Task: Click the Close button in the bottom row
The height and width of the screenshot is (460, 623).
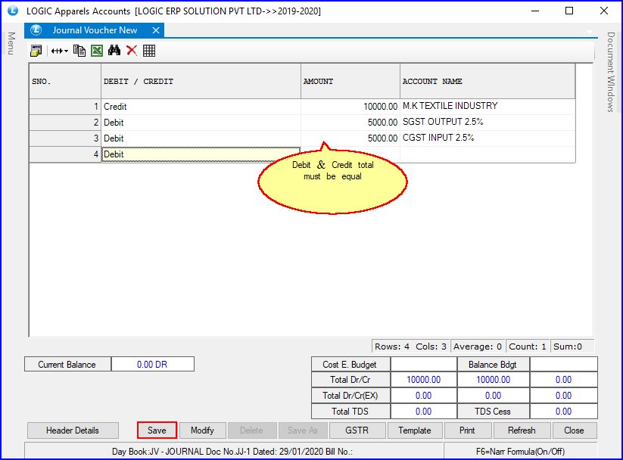Action: [x=574, y=430]
